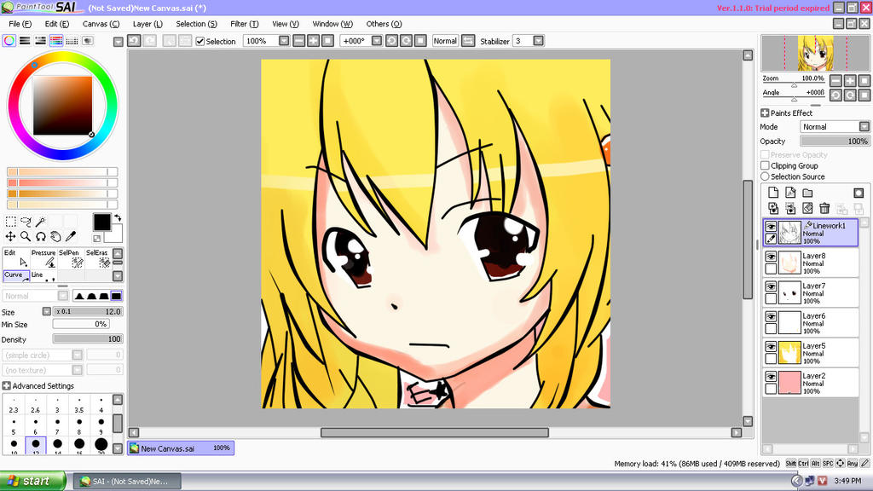873x491 pixels.
Task: Select the Magic Wand tool
Action: click(41, 222)
